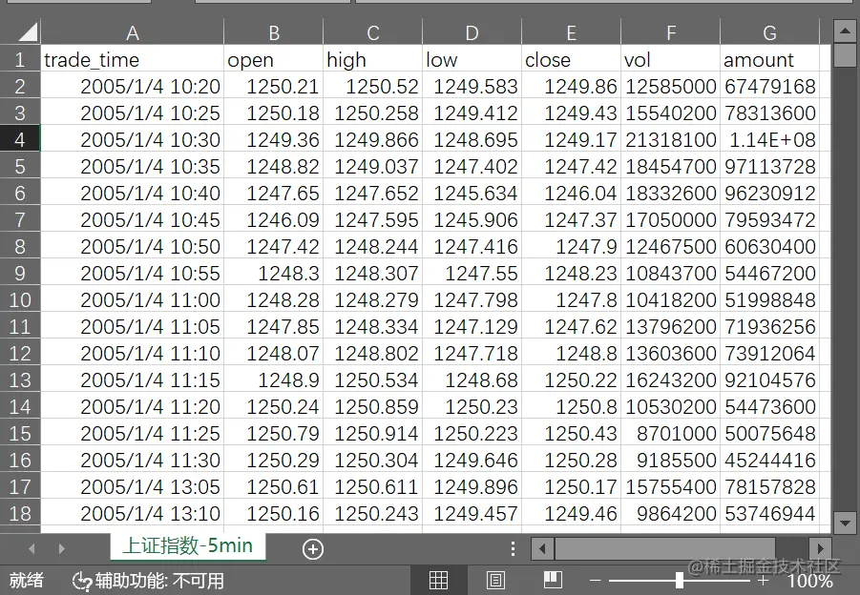This screenshot has height=595, width=860.
Task: Click vol value 16243200
Action: tap(671, 380)
